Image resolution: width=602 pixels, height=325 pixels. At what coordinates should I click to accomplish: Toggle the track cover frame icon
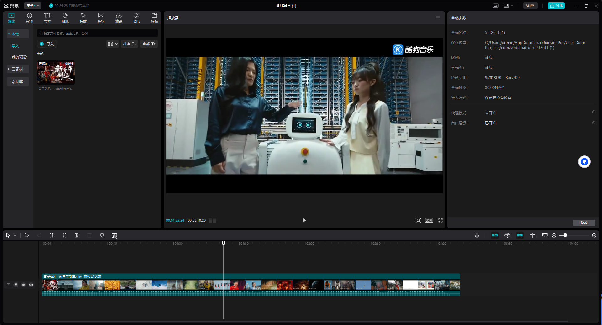pos(8,285)
